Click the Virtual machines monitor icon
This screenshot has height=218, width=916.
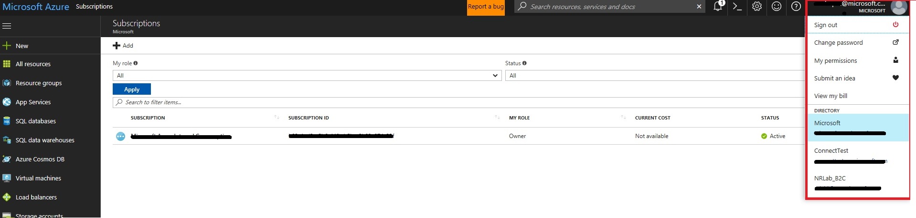click(x=7, y=178)
